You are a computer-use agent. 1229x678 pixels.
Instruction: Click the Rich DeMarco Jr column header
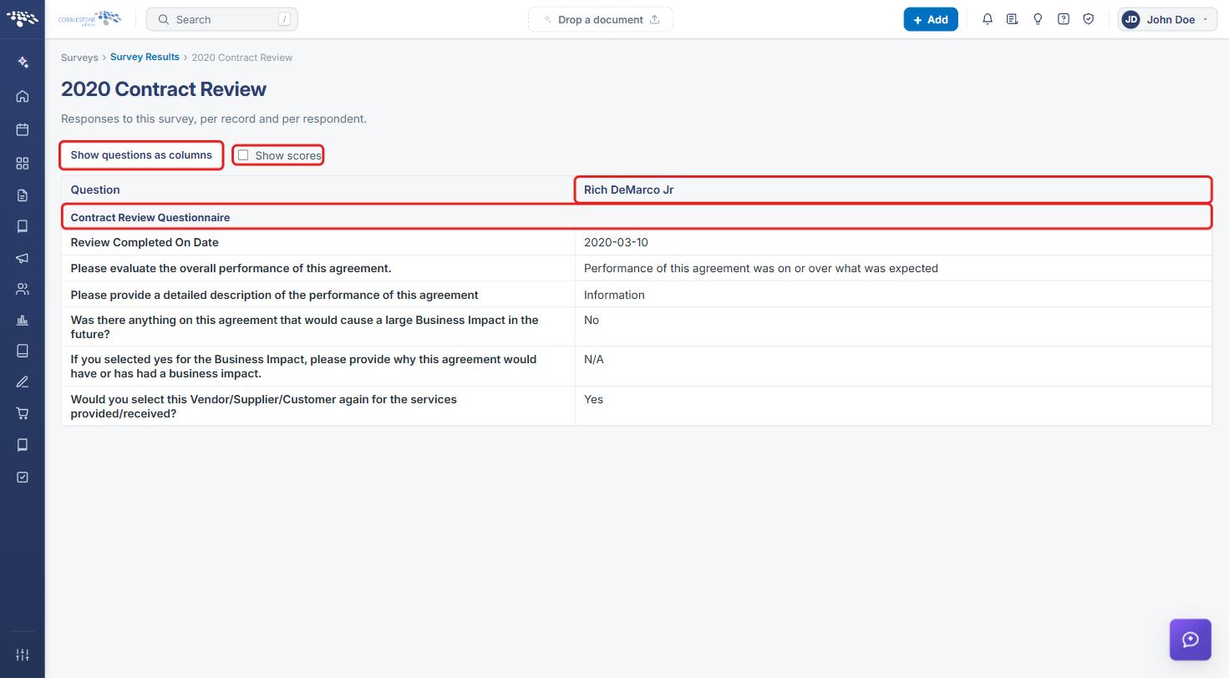point(893,190)
